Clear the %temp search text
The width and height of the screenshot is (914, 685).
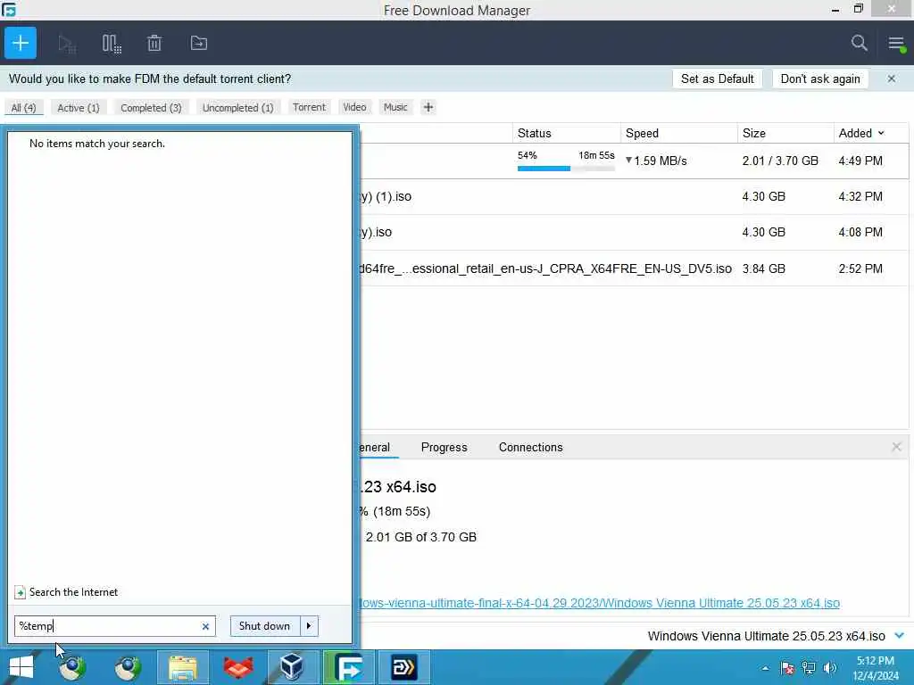[205, 626]
